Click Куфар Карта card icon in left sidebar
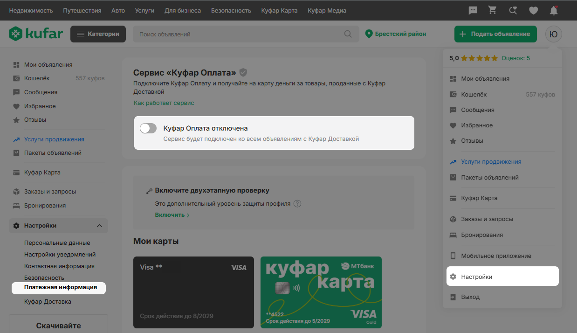577x333 pixels. (16, 173)
